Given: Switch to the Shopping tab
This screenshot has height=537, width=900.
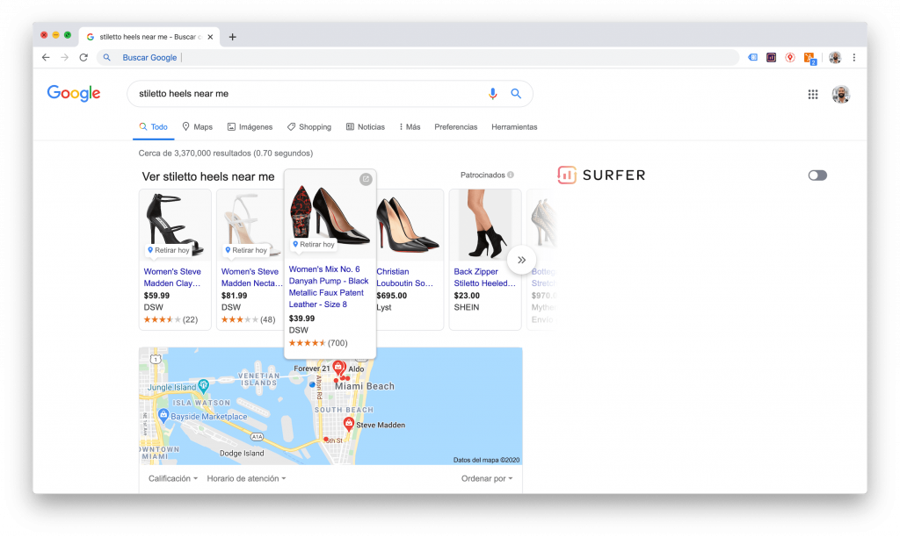Looking at the screenshot, I should coord(309,126).
